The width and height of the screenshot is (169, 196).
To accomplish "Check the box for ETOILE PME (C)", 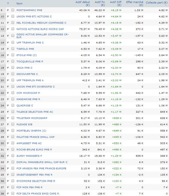I will tap(13, 55).
